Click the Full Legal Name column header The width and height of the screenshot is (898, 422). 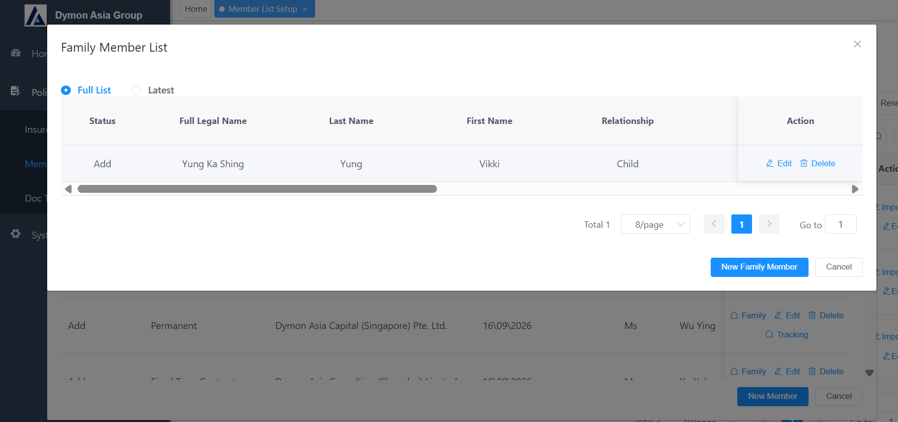point(213,121)
